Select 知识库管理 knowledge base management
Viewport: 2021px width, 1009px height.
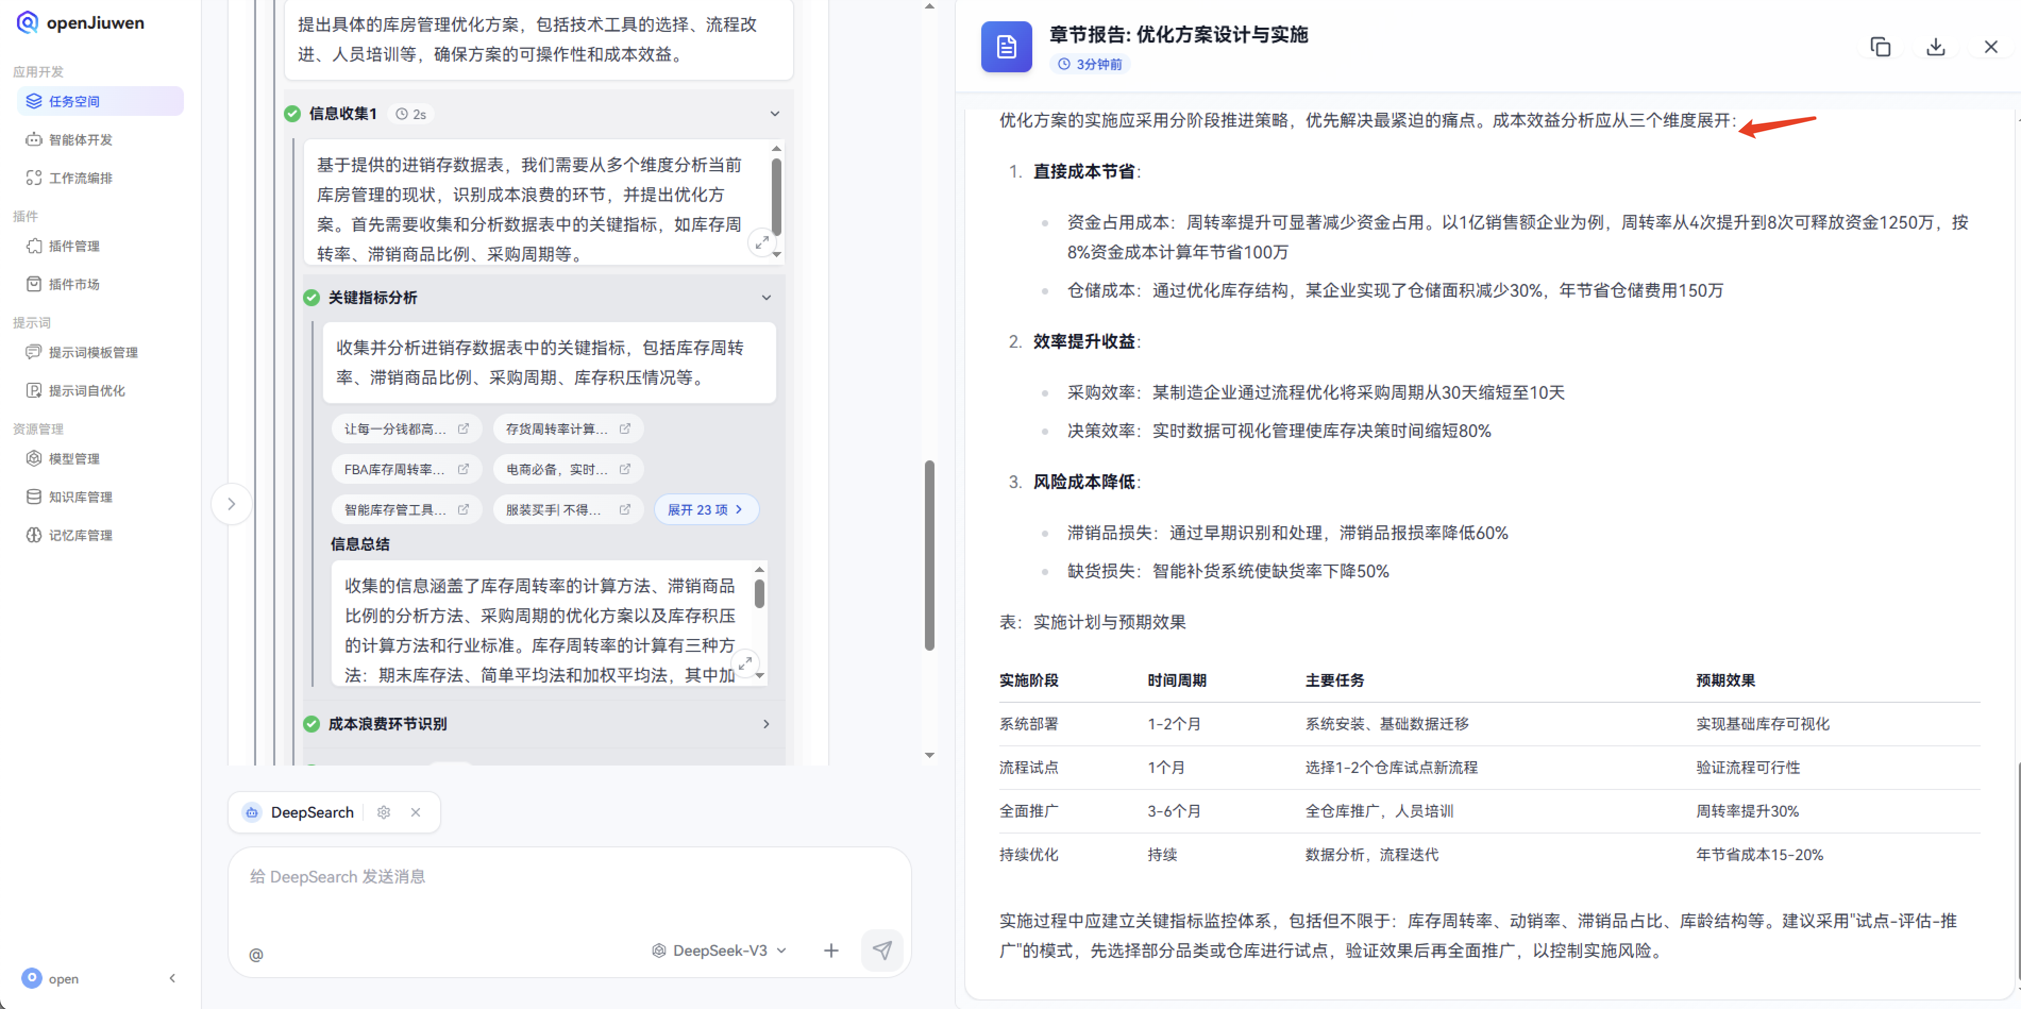[x=79, y=496]
